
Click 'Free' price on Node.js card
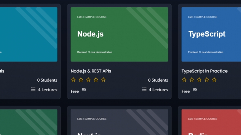click(75, 91)
